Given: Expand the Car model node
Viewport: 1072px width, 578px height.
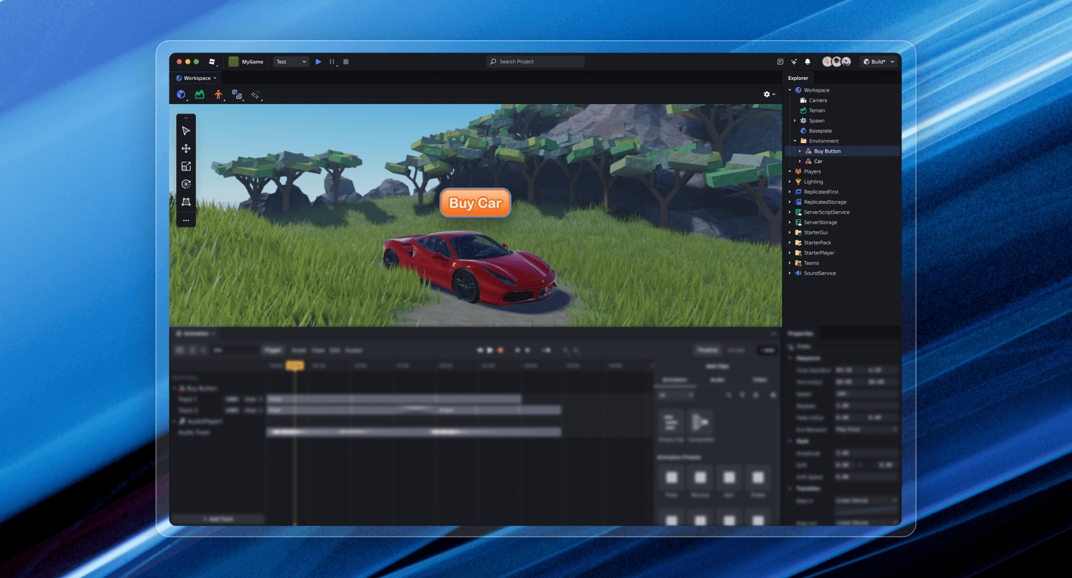Looking at the screenshot, I should pos(800,162).
